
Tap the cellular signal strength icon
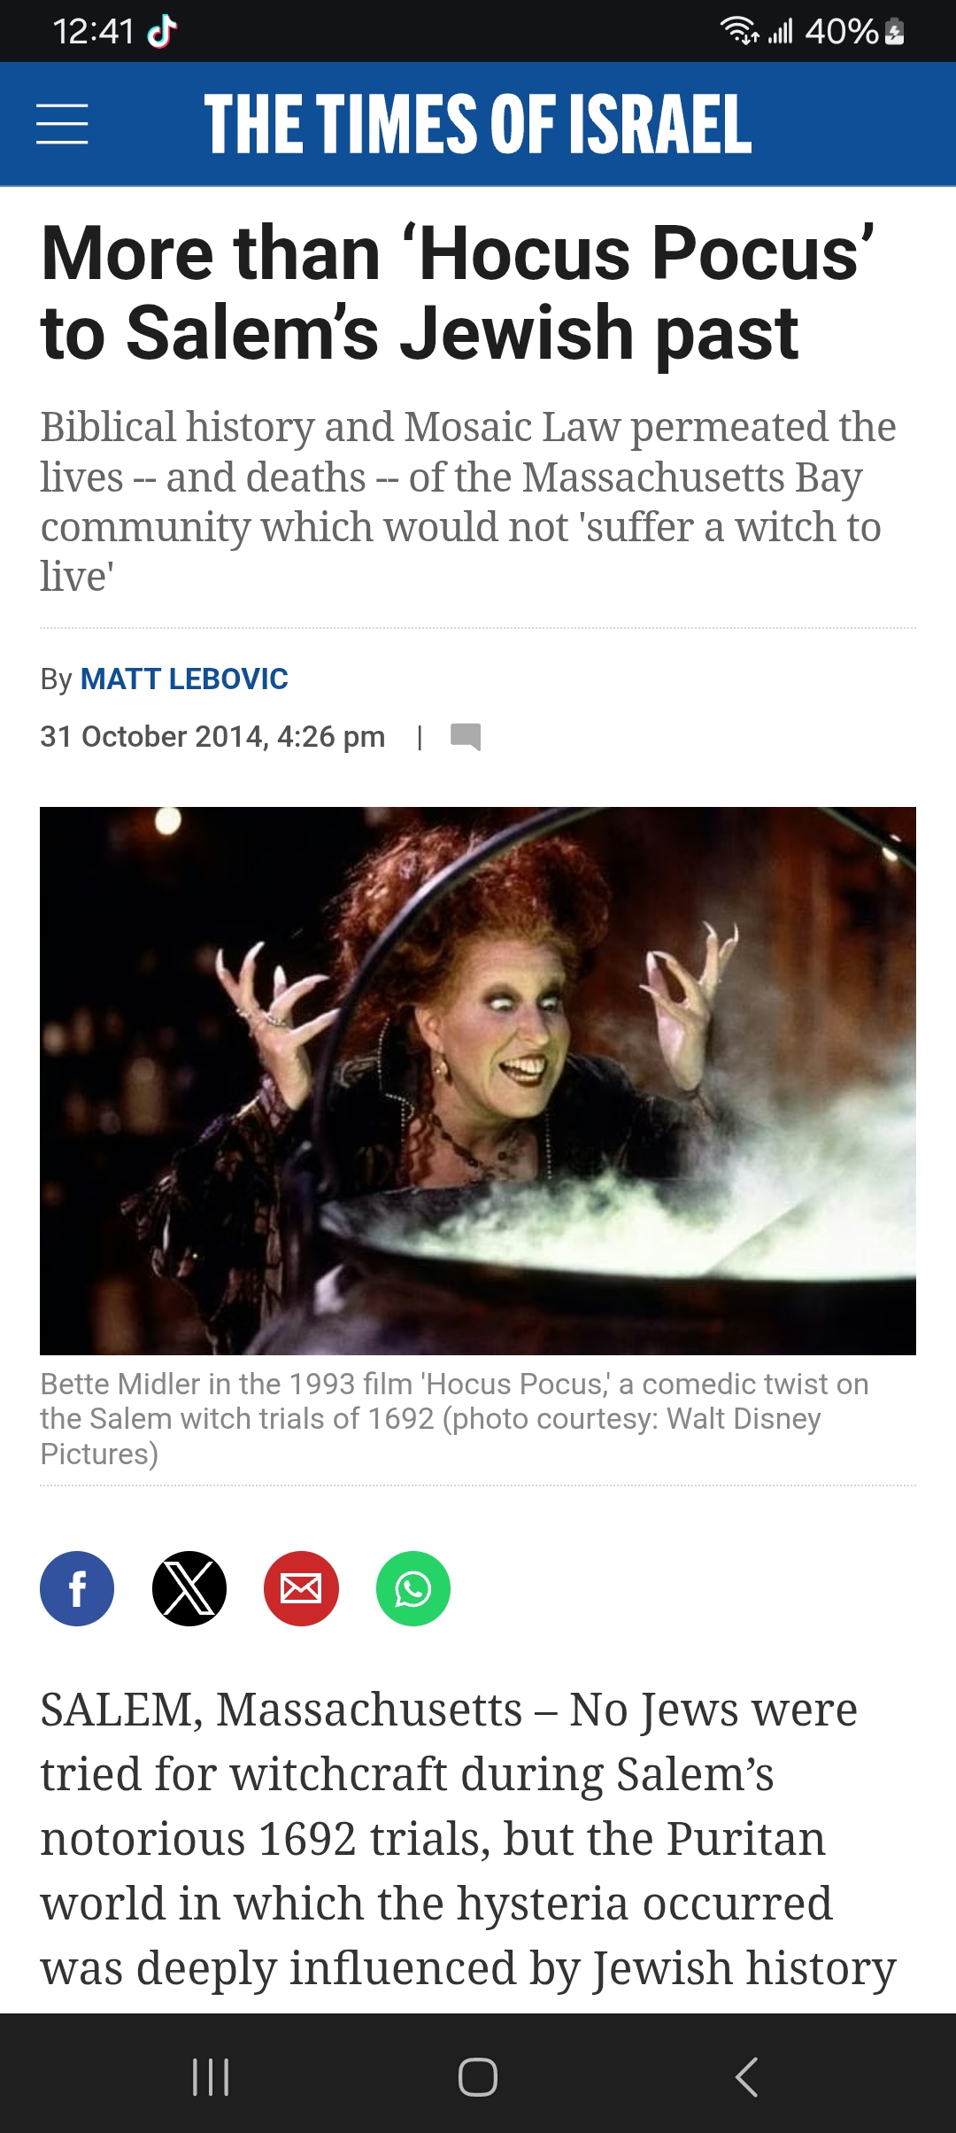[780, 32]
